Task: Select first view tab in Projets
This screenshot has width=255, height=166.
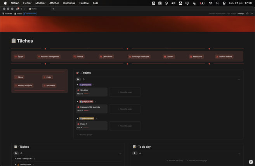Action: (x=78, y=79)
